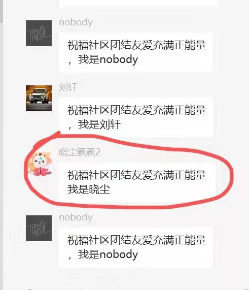Click the nobody sender name above 刘轩
This screenshot has height=290, width=249.
click(x=76, y=22)
